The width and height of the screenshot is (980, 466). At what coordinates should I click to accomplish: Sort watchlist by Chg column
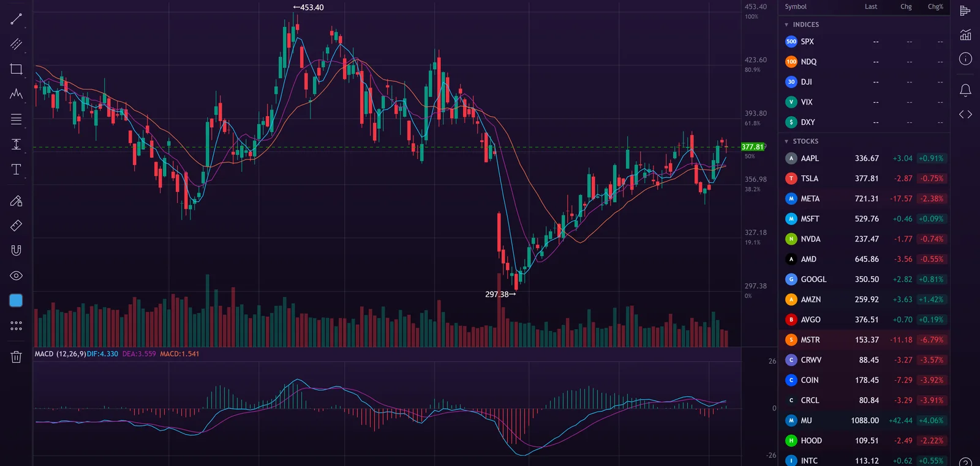coord(906,7)
